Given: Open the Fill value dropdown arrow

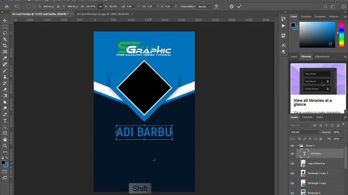Looking at the screenshot, I should click(x=342, y=139).
